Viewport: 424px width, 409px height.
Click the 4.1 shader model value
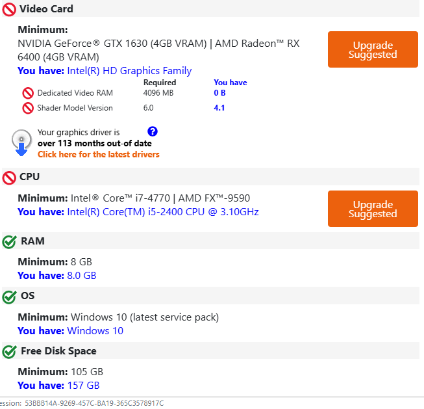click(219, 108)
